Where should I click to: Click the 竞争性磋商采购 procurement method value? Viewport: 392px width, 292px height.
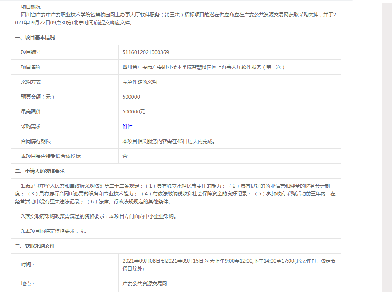click(x=140, y=82)
